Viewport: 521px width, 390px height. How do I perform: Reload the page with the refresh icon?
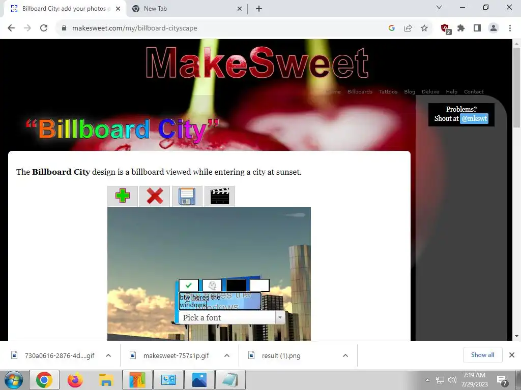(x=44, y=28)
